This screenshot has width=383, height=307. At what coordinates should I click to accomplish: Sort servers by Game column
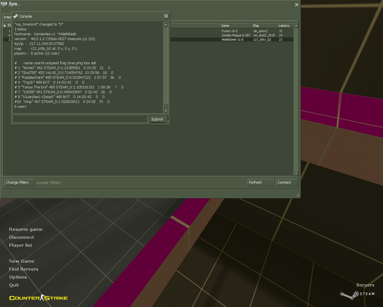coord(236,26)
